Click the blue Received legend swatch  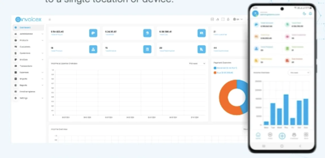click(x=215, y=68)
